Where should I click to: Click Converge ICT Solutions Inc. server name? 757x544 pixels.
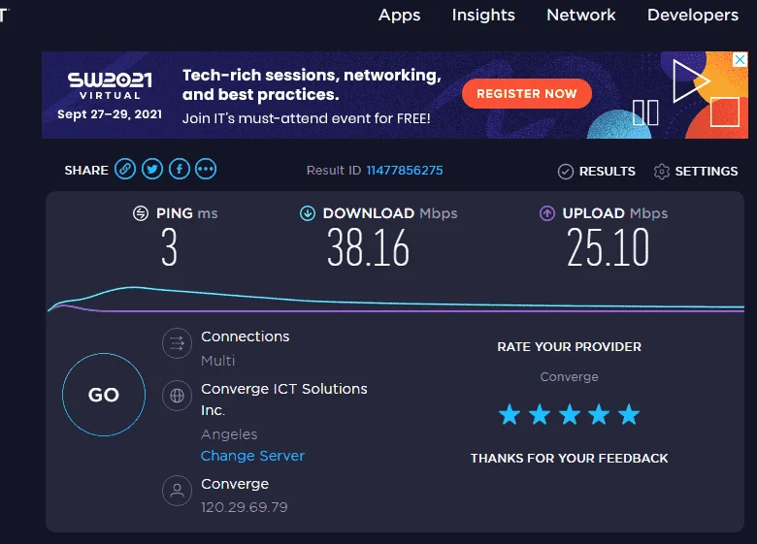click(283, 400)
